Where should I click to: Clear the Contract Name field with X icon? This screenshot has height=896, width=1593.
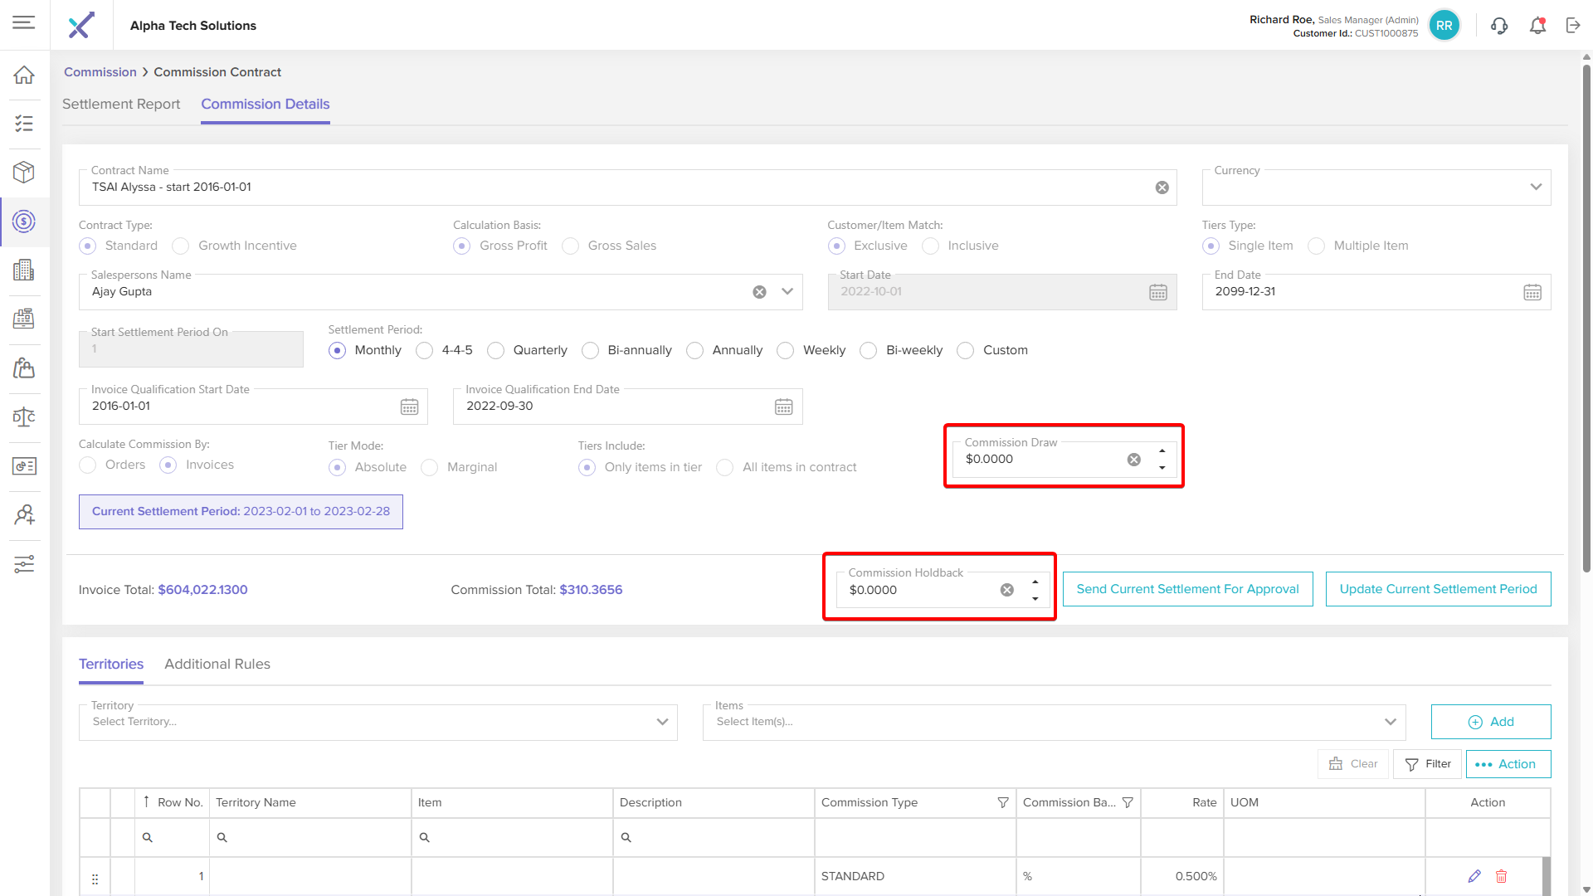coord(1162,187)
